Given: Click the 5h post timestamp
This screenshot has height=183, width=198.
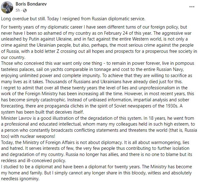Looking at the screenshot, I should [x=18, y=10].
